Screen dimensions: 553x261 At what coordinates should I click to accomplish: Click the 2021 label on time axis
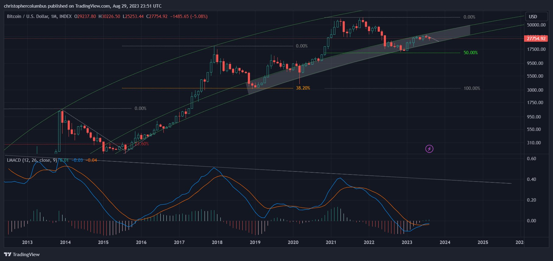click(331, 242)
